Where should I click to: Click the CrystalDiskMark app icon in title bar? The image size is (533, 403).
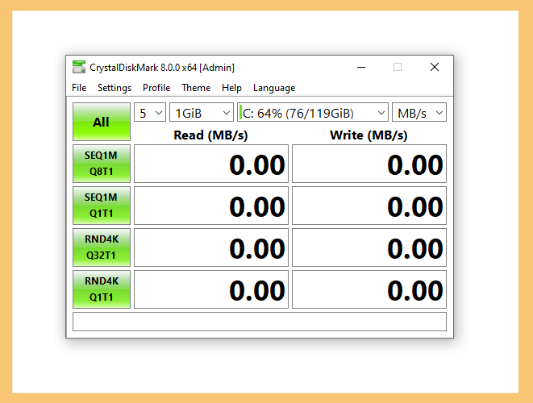(x=79, y=67)
